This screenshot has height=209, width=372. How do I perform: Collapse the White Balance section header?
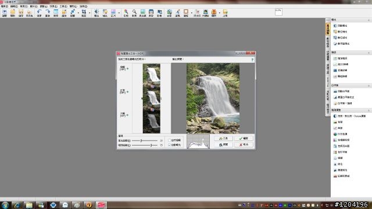[x=369, y=85]
